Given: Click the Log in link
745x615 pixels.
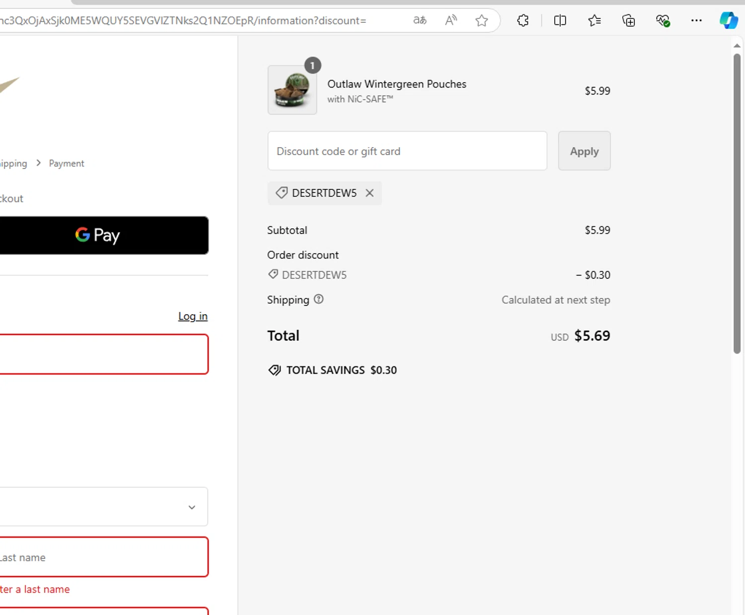Looking at the screenshot, I should [193, 316].
